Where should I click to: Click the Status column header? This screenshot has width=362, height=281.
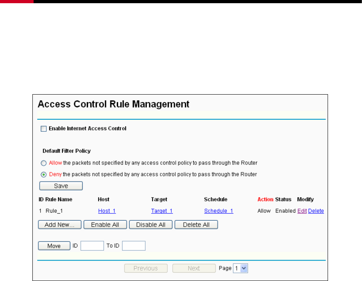coord(283,199)
